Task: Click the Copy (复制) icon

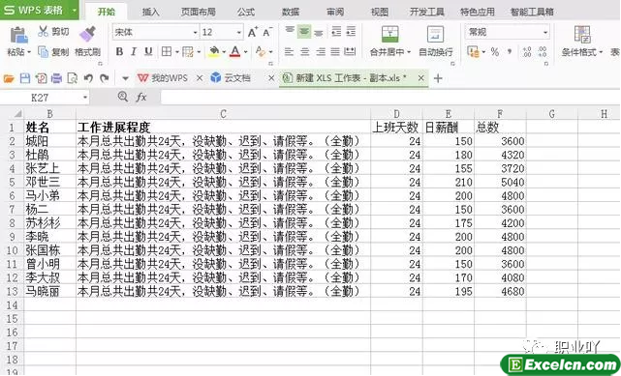Action: click(x=43, y=52)
